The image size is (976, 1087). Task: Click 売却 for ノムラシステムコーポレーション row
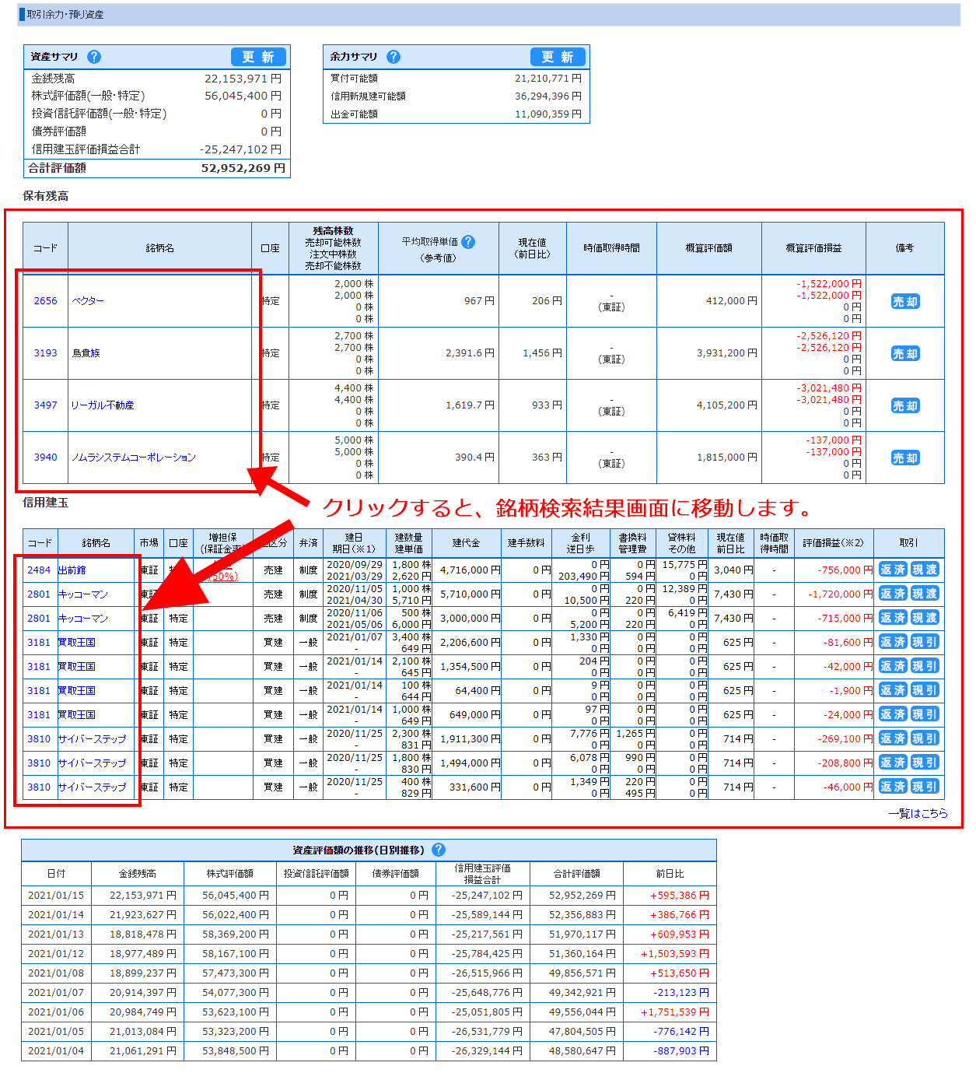(905, 458)
